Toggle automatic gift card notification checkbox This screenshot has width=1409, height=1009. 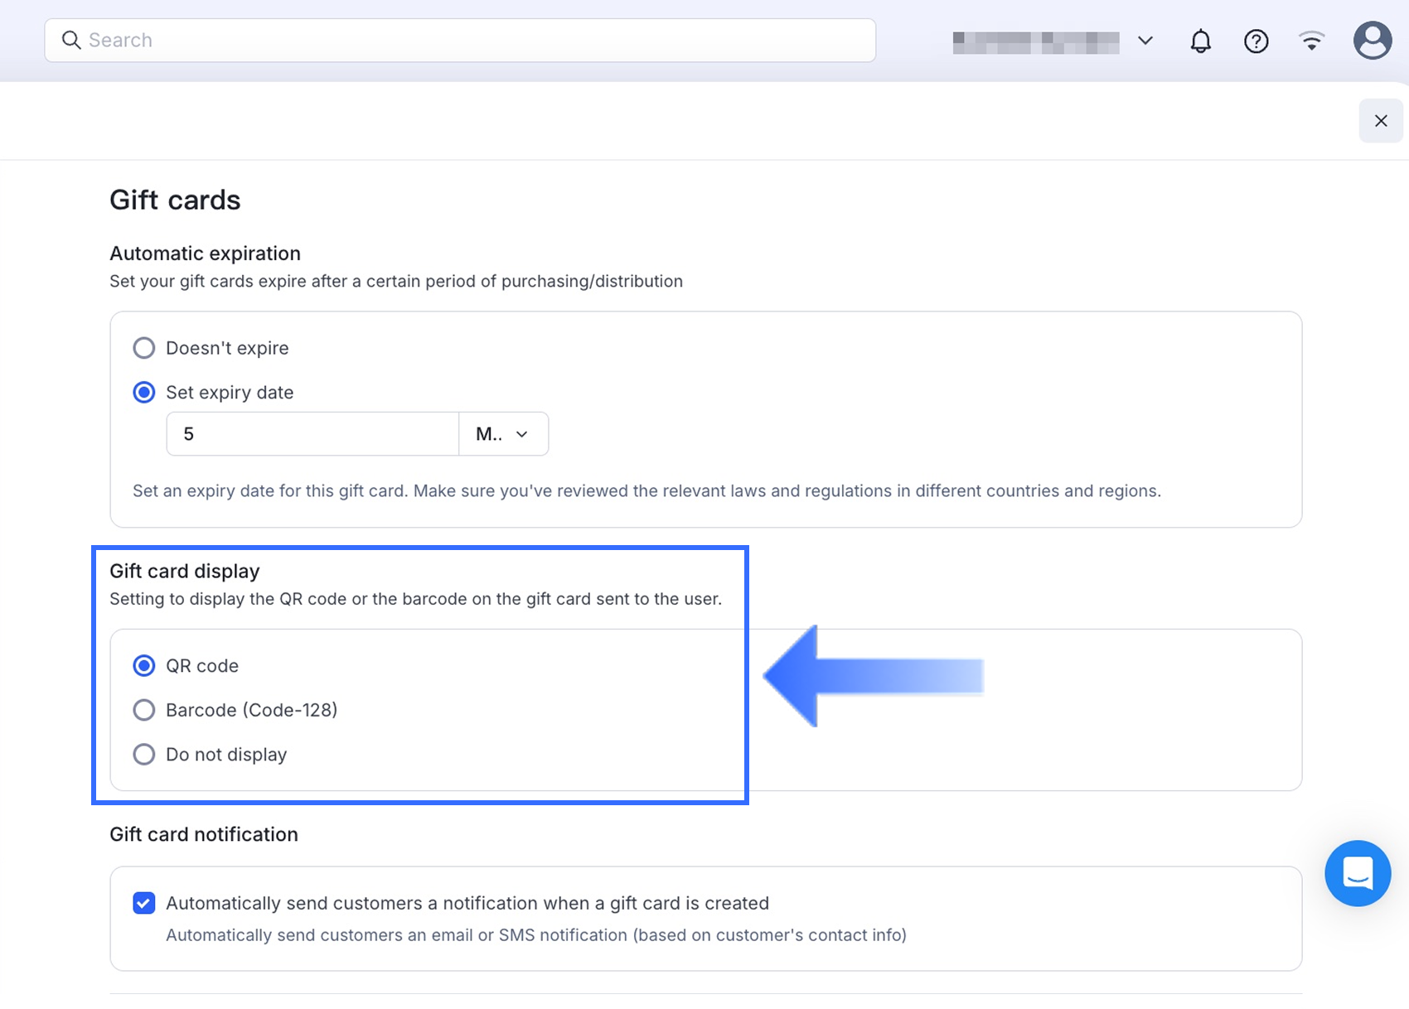(144, 903)
